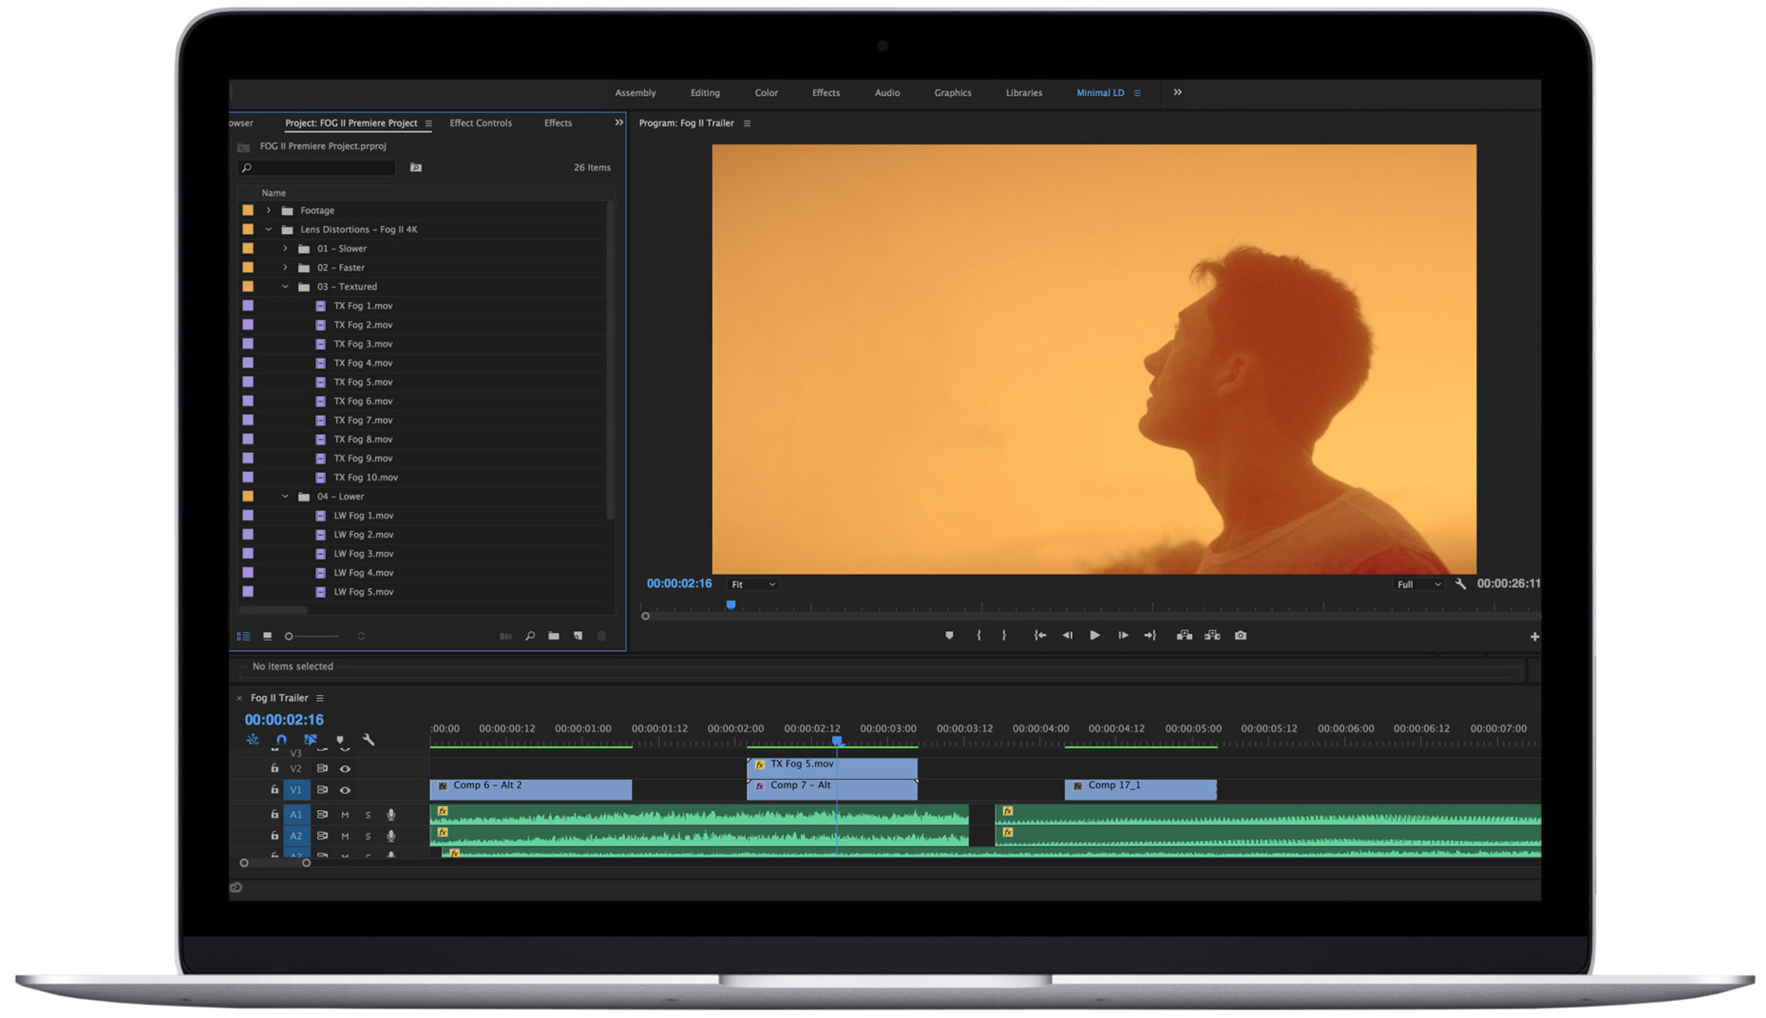
Task: Expand the 01 – Slower bin
Action: pyautogui.click(x=285, y=248)
